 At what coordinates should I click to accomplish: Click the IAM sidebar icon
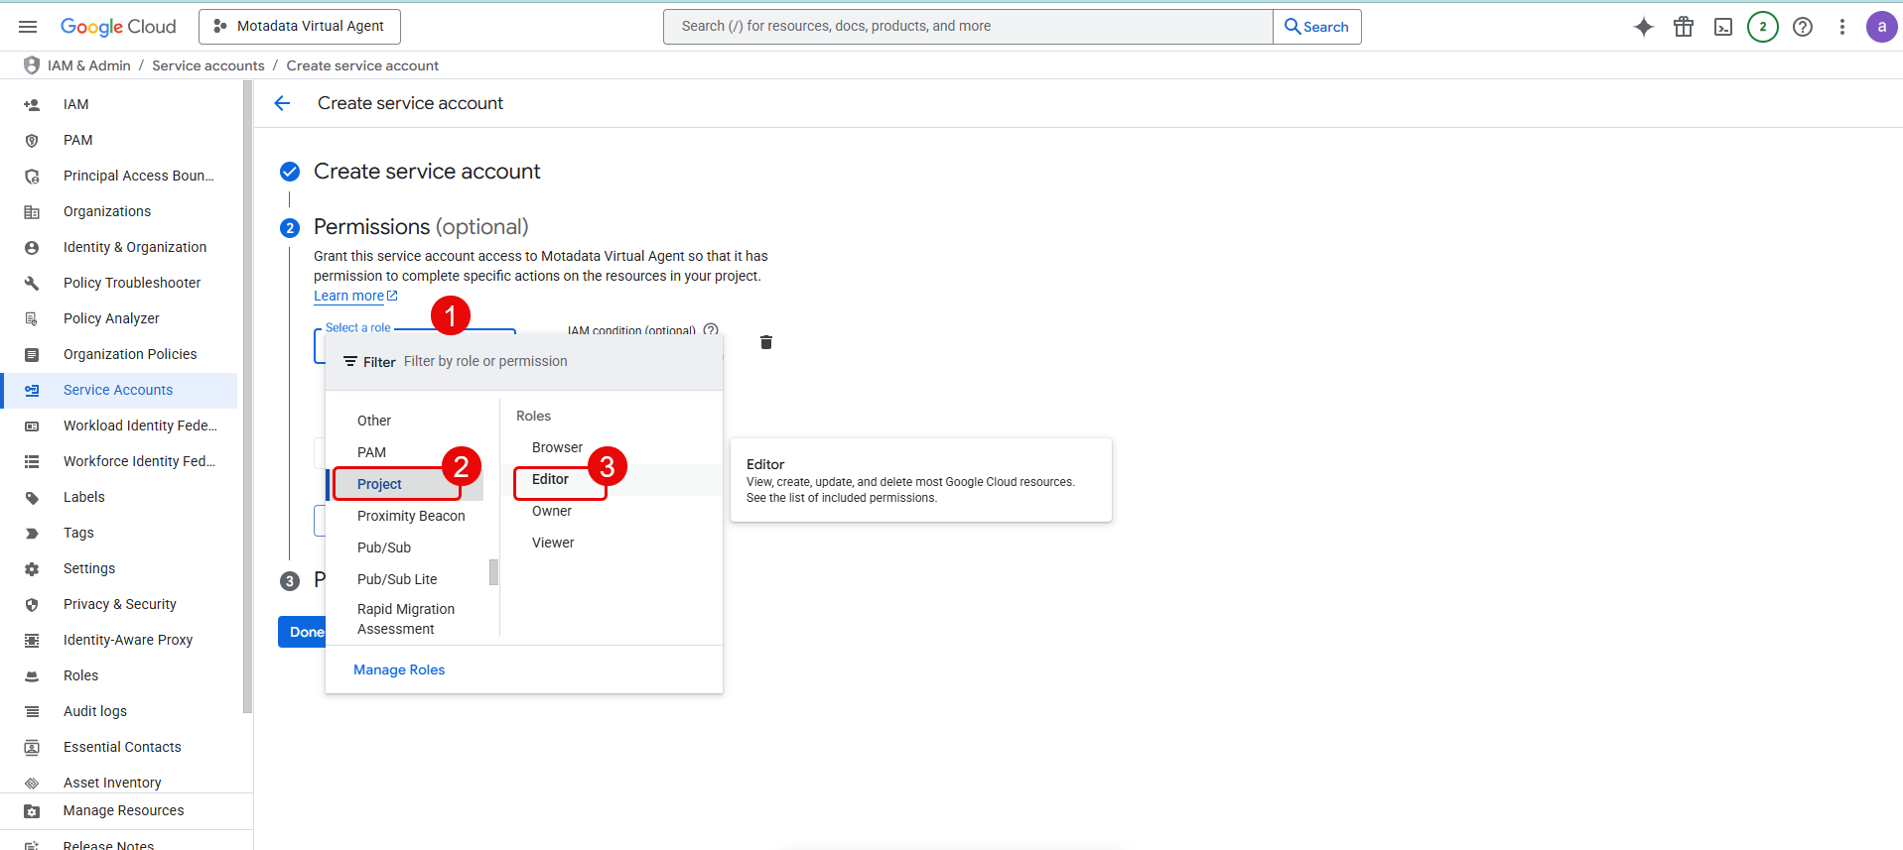32,104
